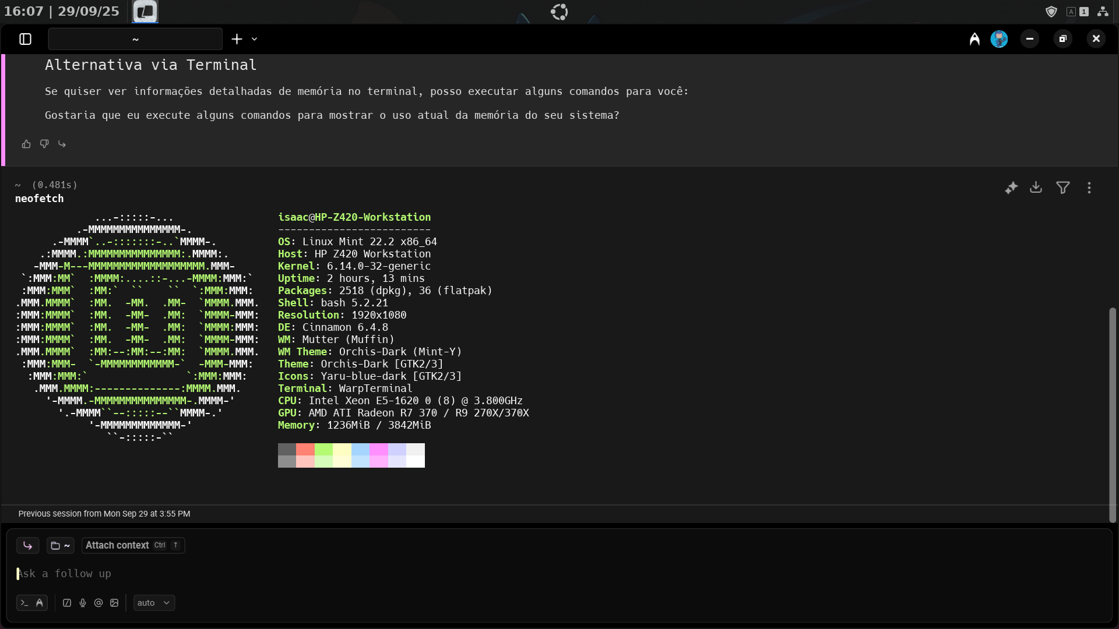Switch to terminal input mode icon

coord(24,603)
